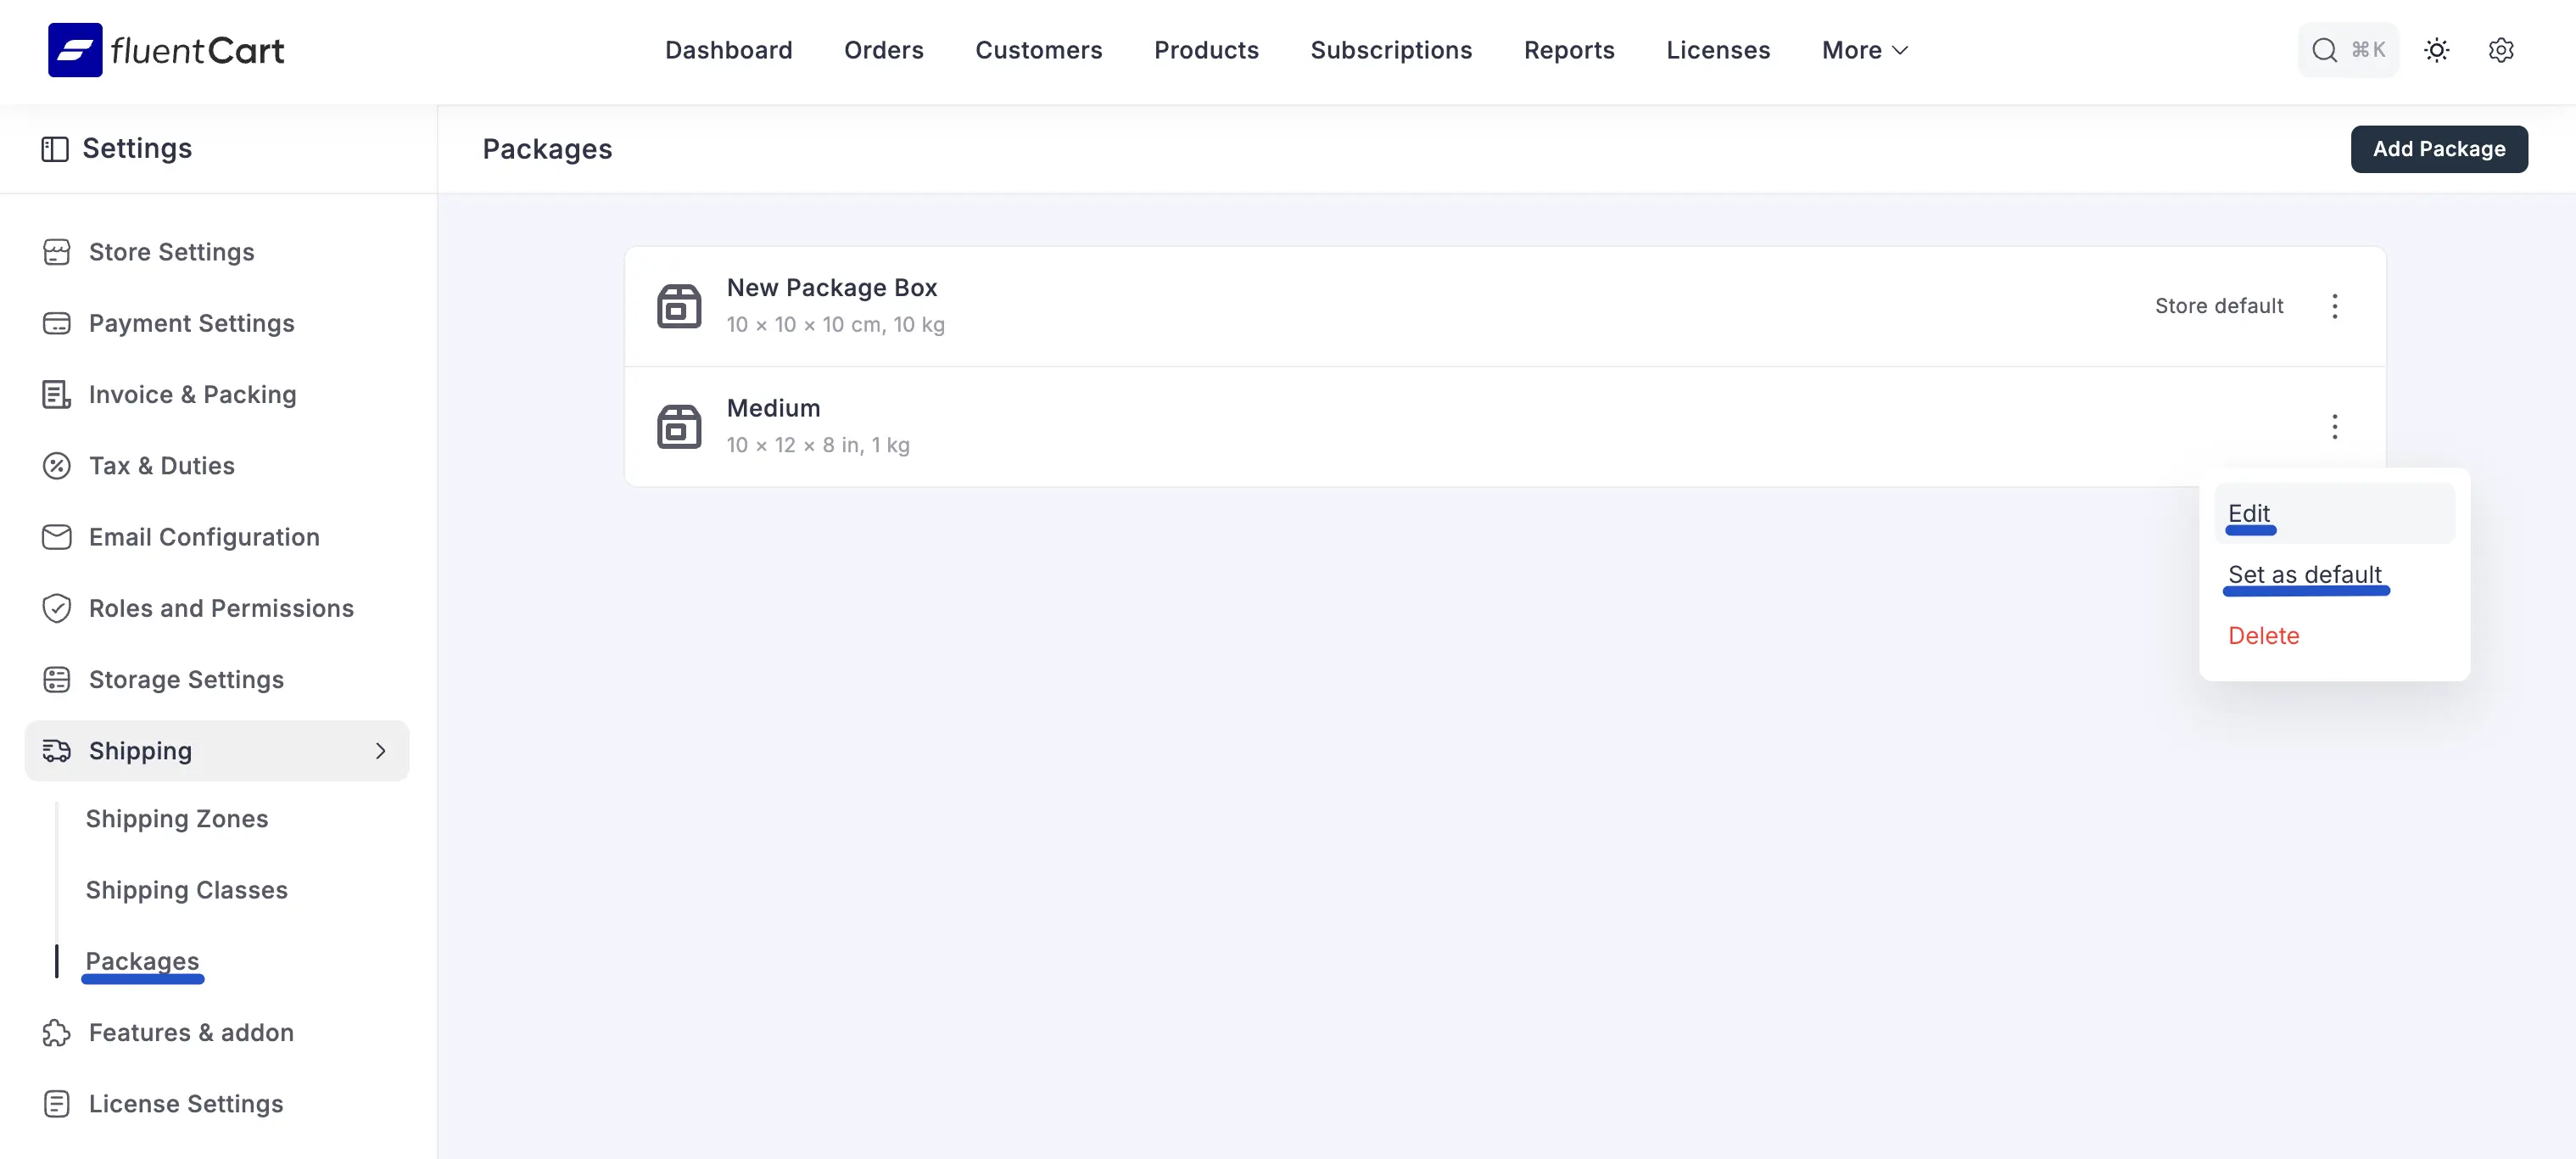2576x1159 pixels.
Task: Click the fluentCart logo
Action: [165, 50]
